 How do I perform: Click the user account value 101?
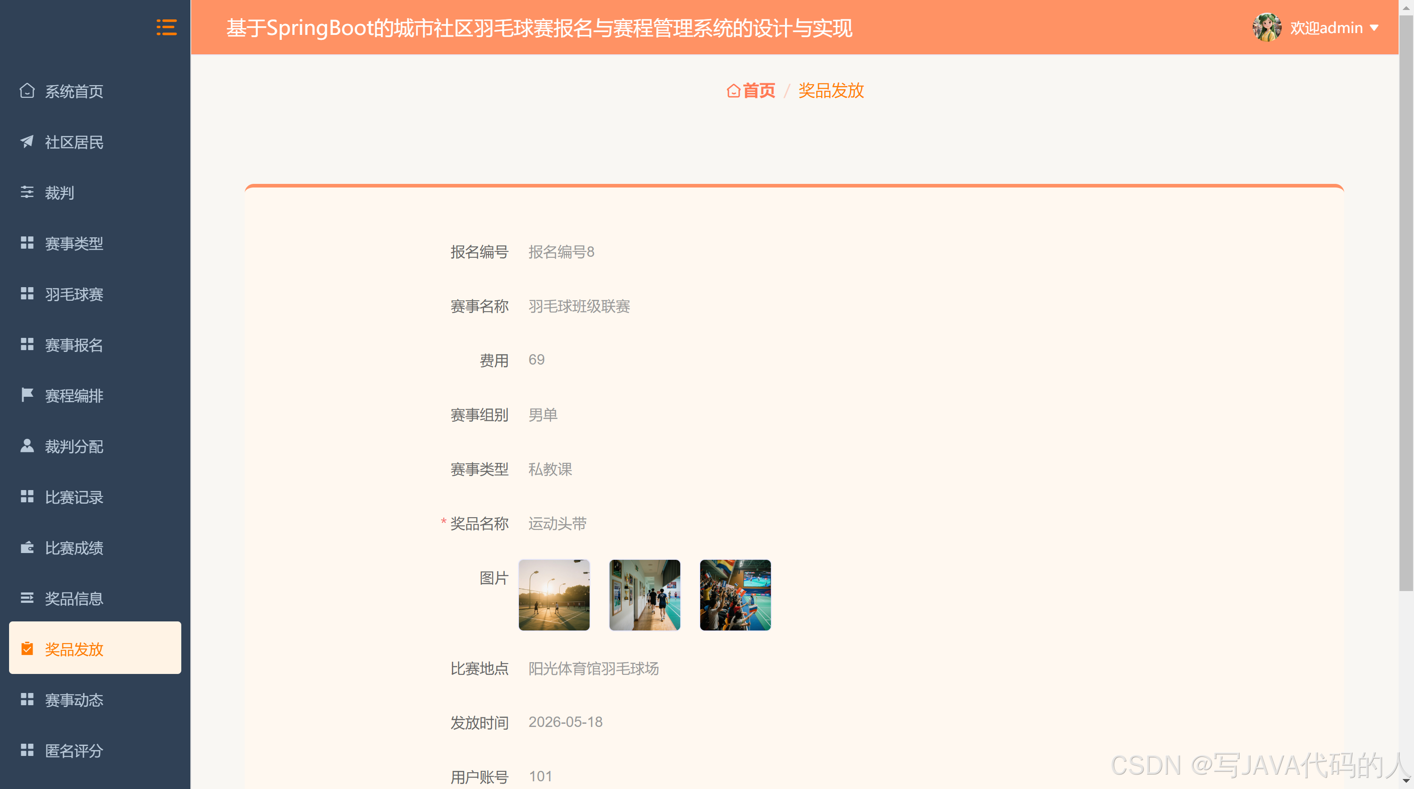pyautogui.click(x=540, y=776)
